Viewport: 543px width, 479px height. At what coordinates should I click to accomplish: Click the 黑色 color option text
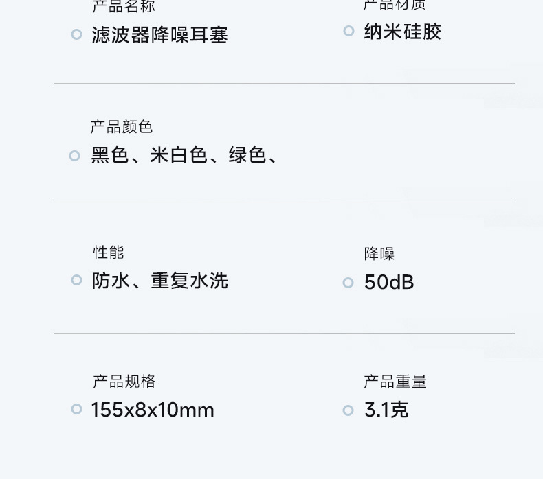coord(110,156)
